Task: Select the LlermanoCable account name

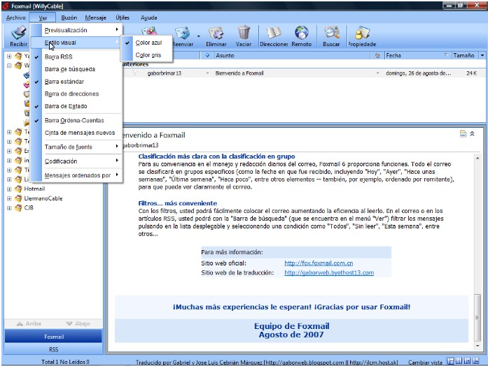Action: pos(43,198)
